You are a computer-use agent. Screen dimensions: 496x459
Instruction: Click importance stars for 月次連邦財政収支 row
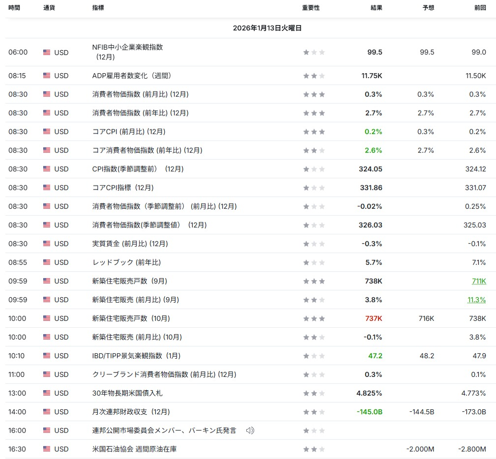[314, 412]
